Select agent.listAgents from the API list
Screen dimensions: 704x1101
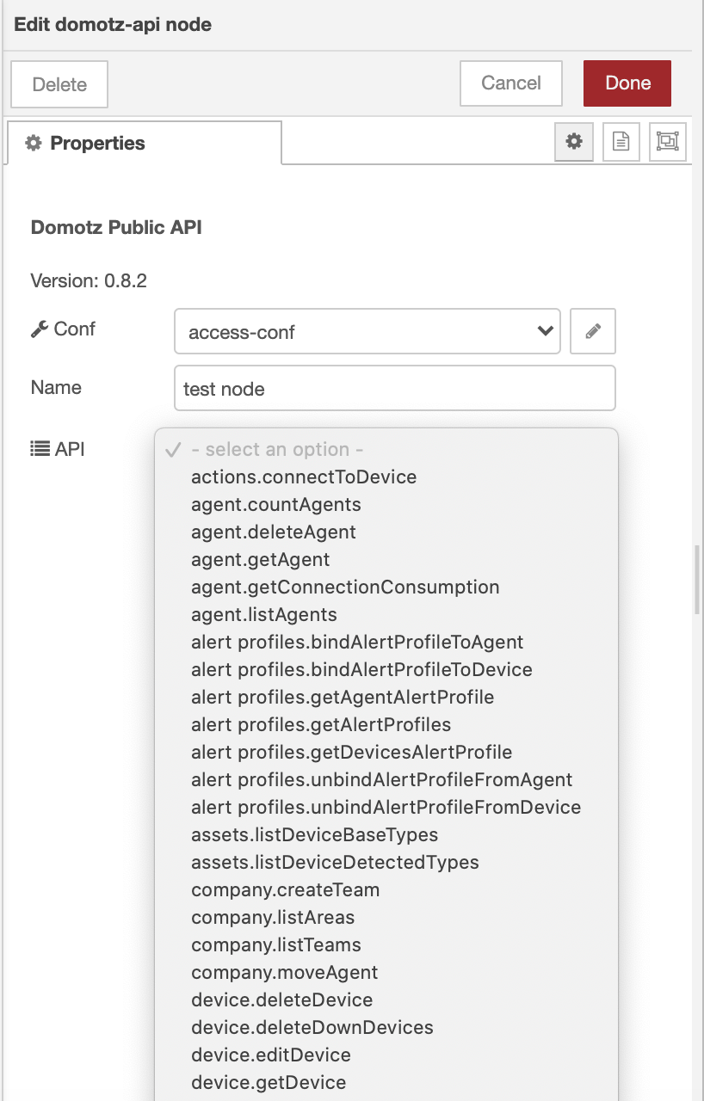tap(264, 614)
